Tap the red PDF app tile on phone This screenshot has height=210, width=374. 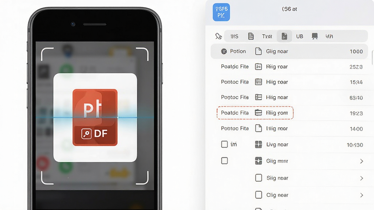[x=95, y=117]
